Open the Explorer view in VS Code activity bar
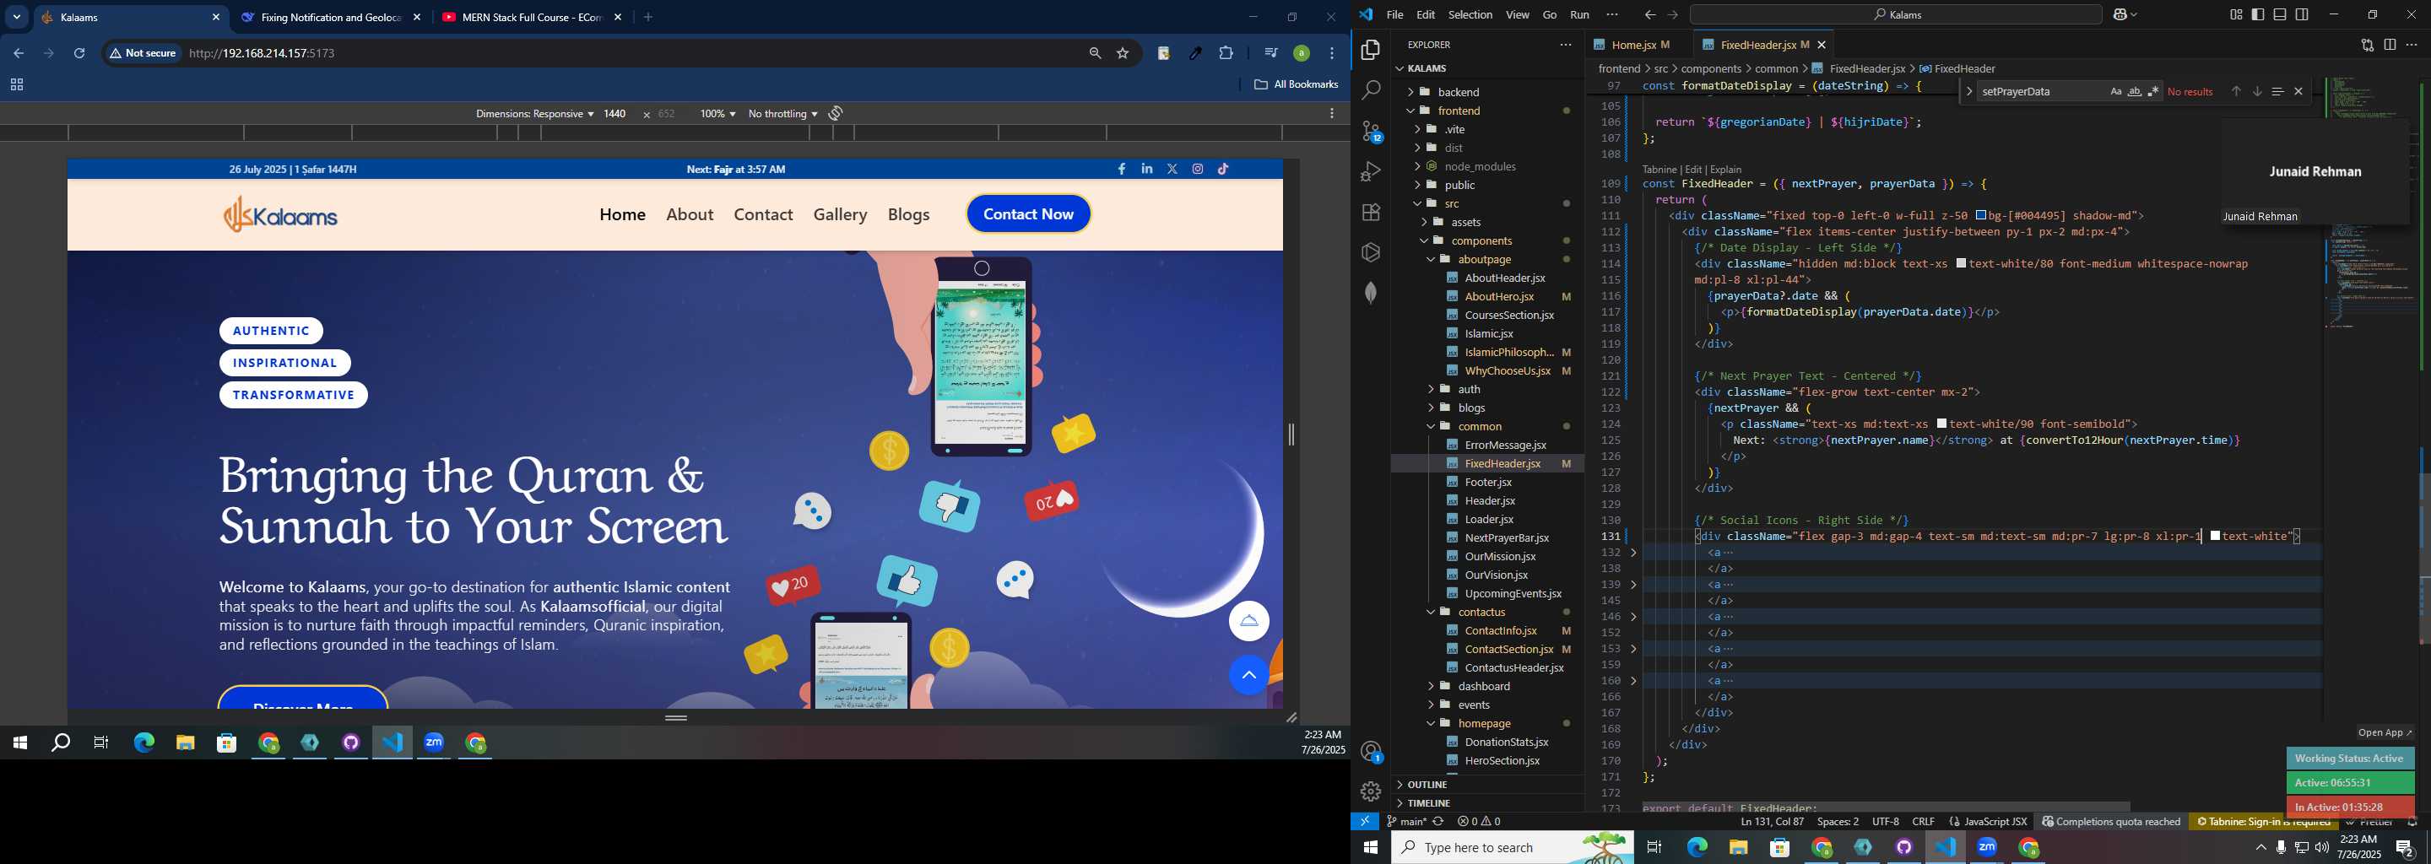 (x=1370, y=49)
